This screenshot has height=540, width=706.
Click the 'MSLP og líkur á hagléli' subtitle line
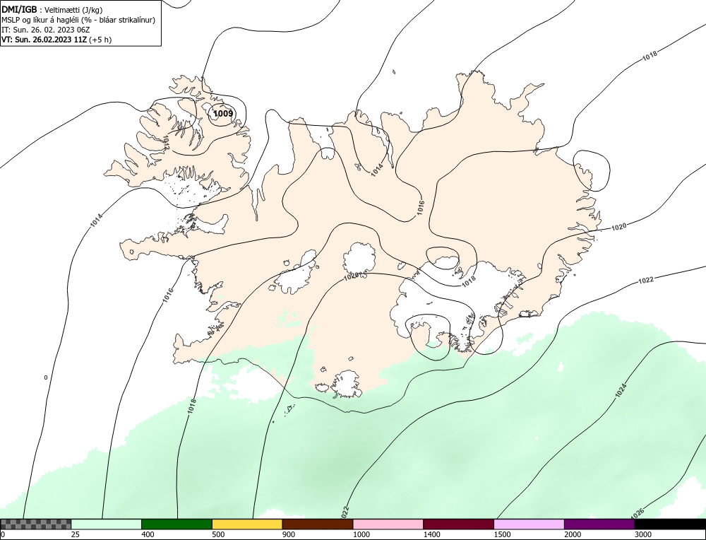pos(78,20)
